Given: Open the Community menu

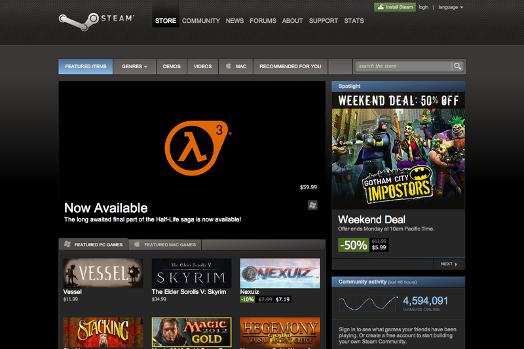Looking at the screenshot, I should [x=200, y=20].
